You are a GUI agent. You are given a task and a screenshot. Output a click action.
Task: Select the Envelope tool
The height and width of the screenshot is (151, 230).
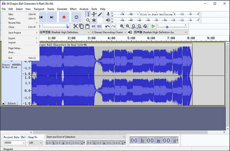(x=94, y=14)
